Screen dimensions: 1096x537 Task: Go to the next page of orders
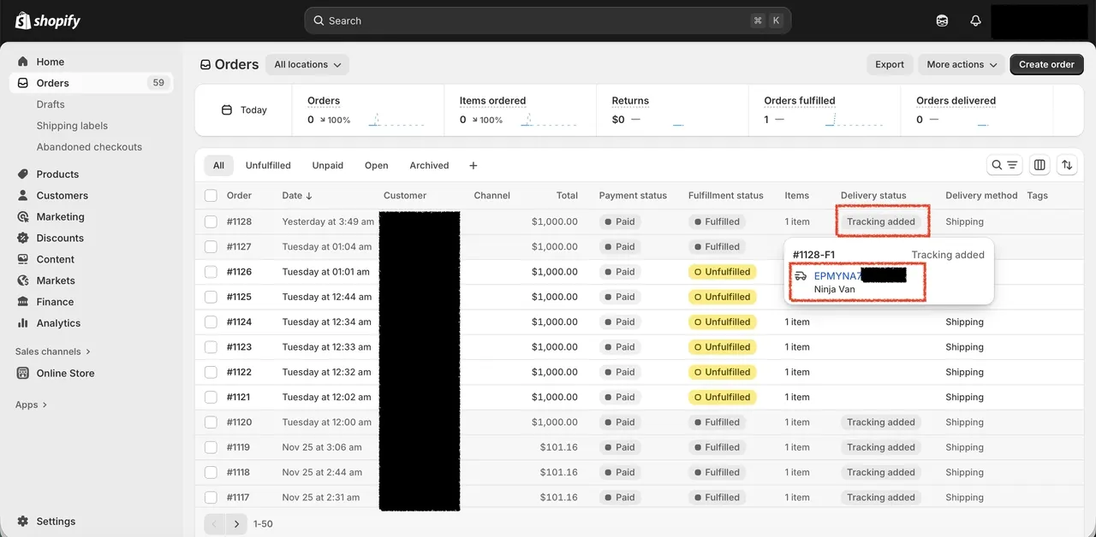pos(236,524)
